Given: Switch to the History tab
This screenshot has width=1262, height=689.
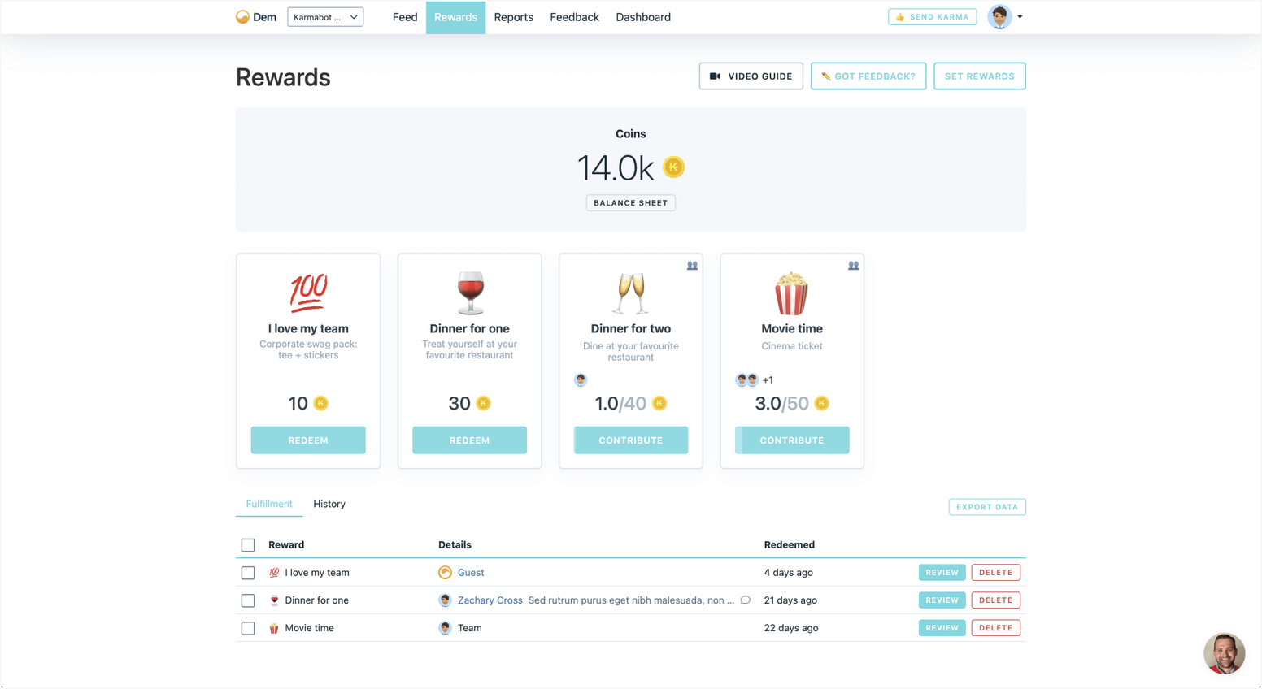Looking at the screenshot, I should pyautogui.click(x=329, y=504).
